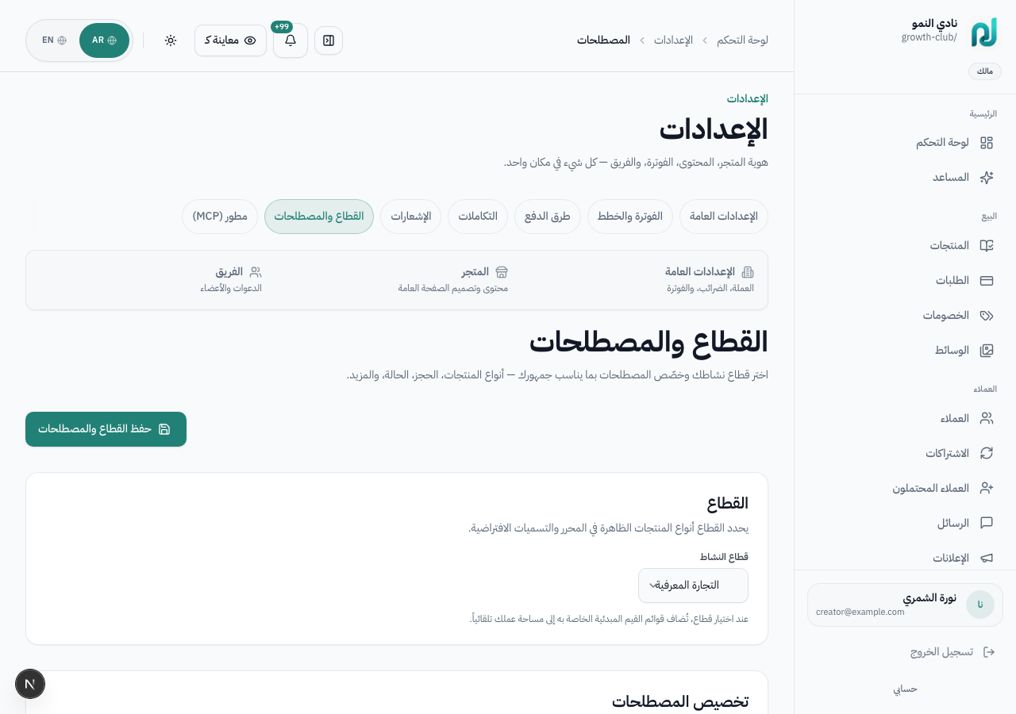The width and height of the screenshot is (1016, 714).
Task: Click the الوسائط media icon in sidebar
Action: pyautogui.click(x=987, y=351)
